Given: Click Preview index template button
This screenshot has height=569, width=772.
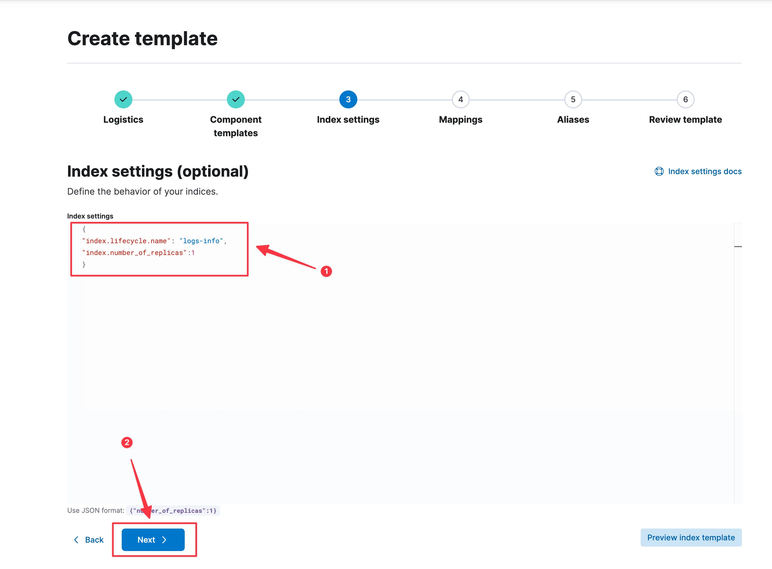Looking at the screenshot, I should coord(691,538).
